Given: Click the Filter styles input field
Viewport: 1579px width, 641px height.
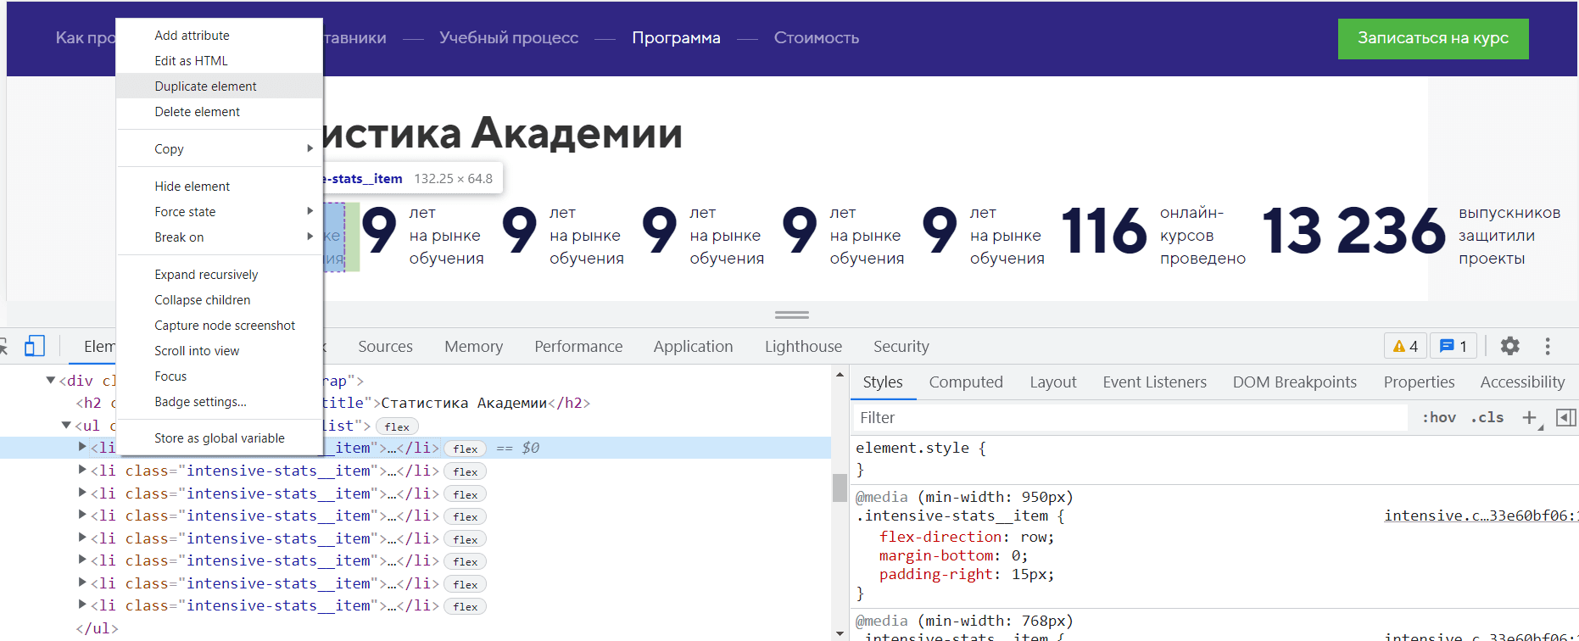Looking at the screenshot, I should point(1130,417).
